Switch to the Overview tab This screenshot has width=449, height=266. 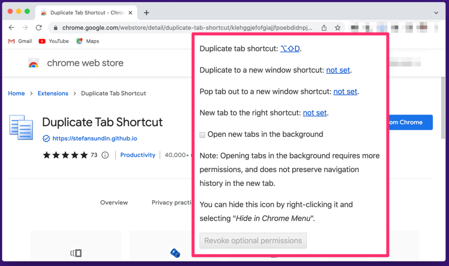point(114,203)
